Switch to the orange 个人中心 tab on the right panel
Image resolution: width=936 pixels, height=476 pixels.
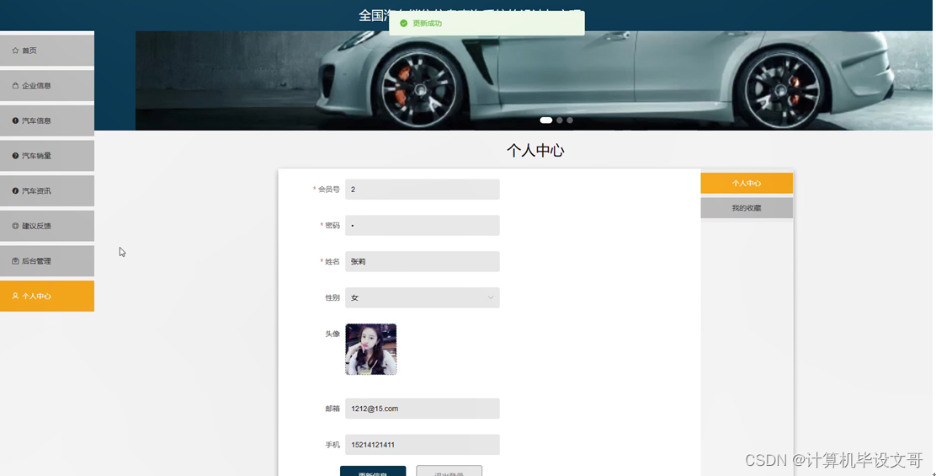click(x=746, y=184)
